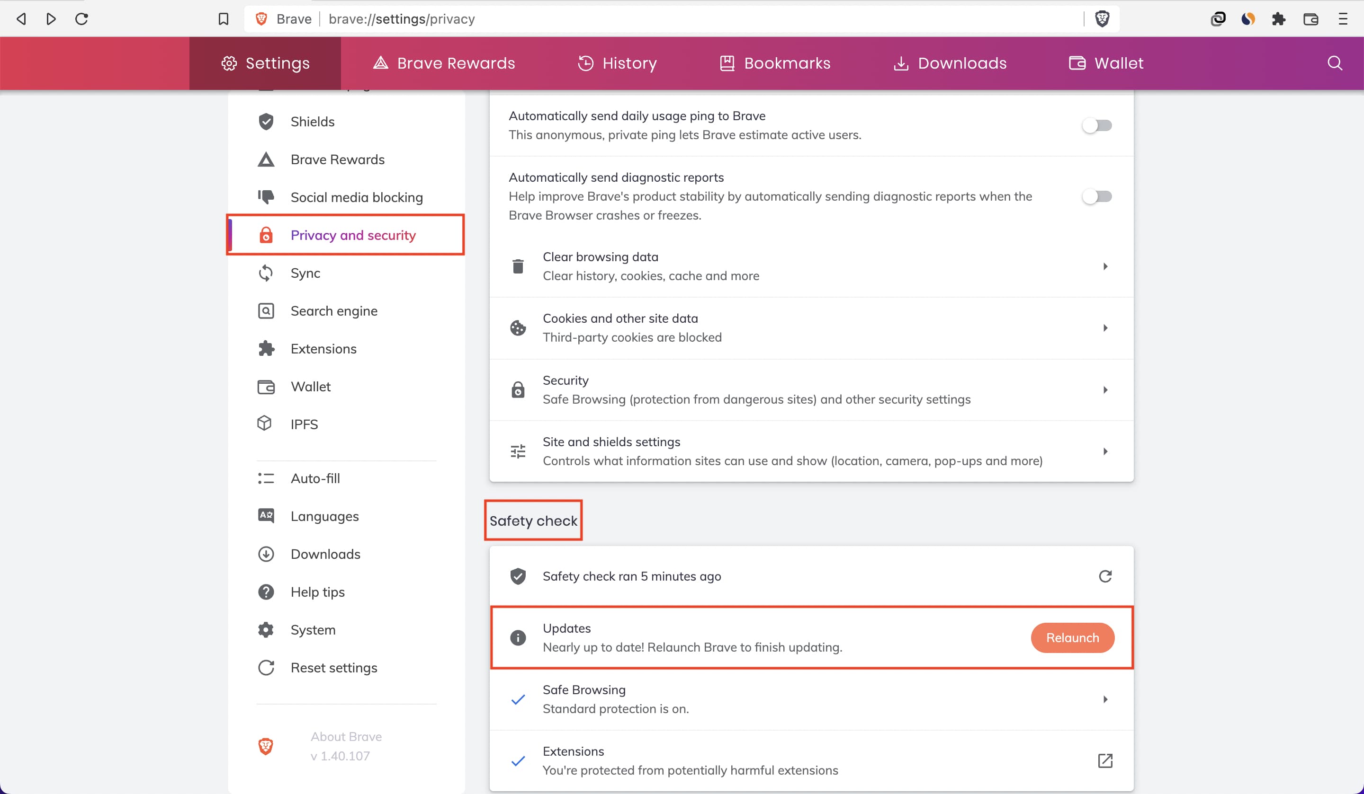This screenshot has width=1364, height=794.
Task: Expand Clear browsing data arrow
Action: point(1105,266)
